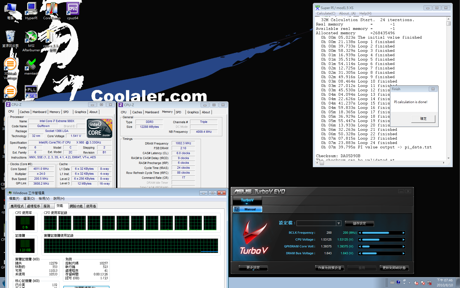Click Show Desktop button at taskbar end
Image resolution: width=460 pixels, height=288 pixels.
pos(458,283)
